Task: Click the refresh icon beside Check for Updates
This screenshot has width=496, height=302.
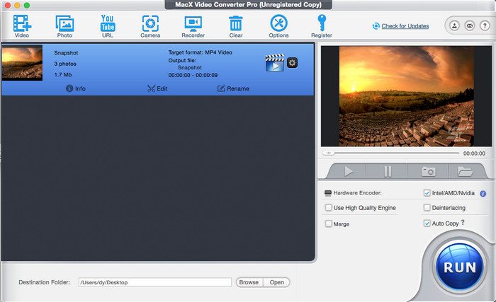Action: [376, 26]
